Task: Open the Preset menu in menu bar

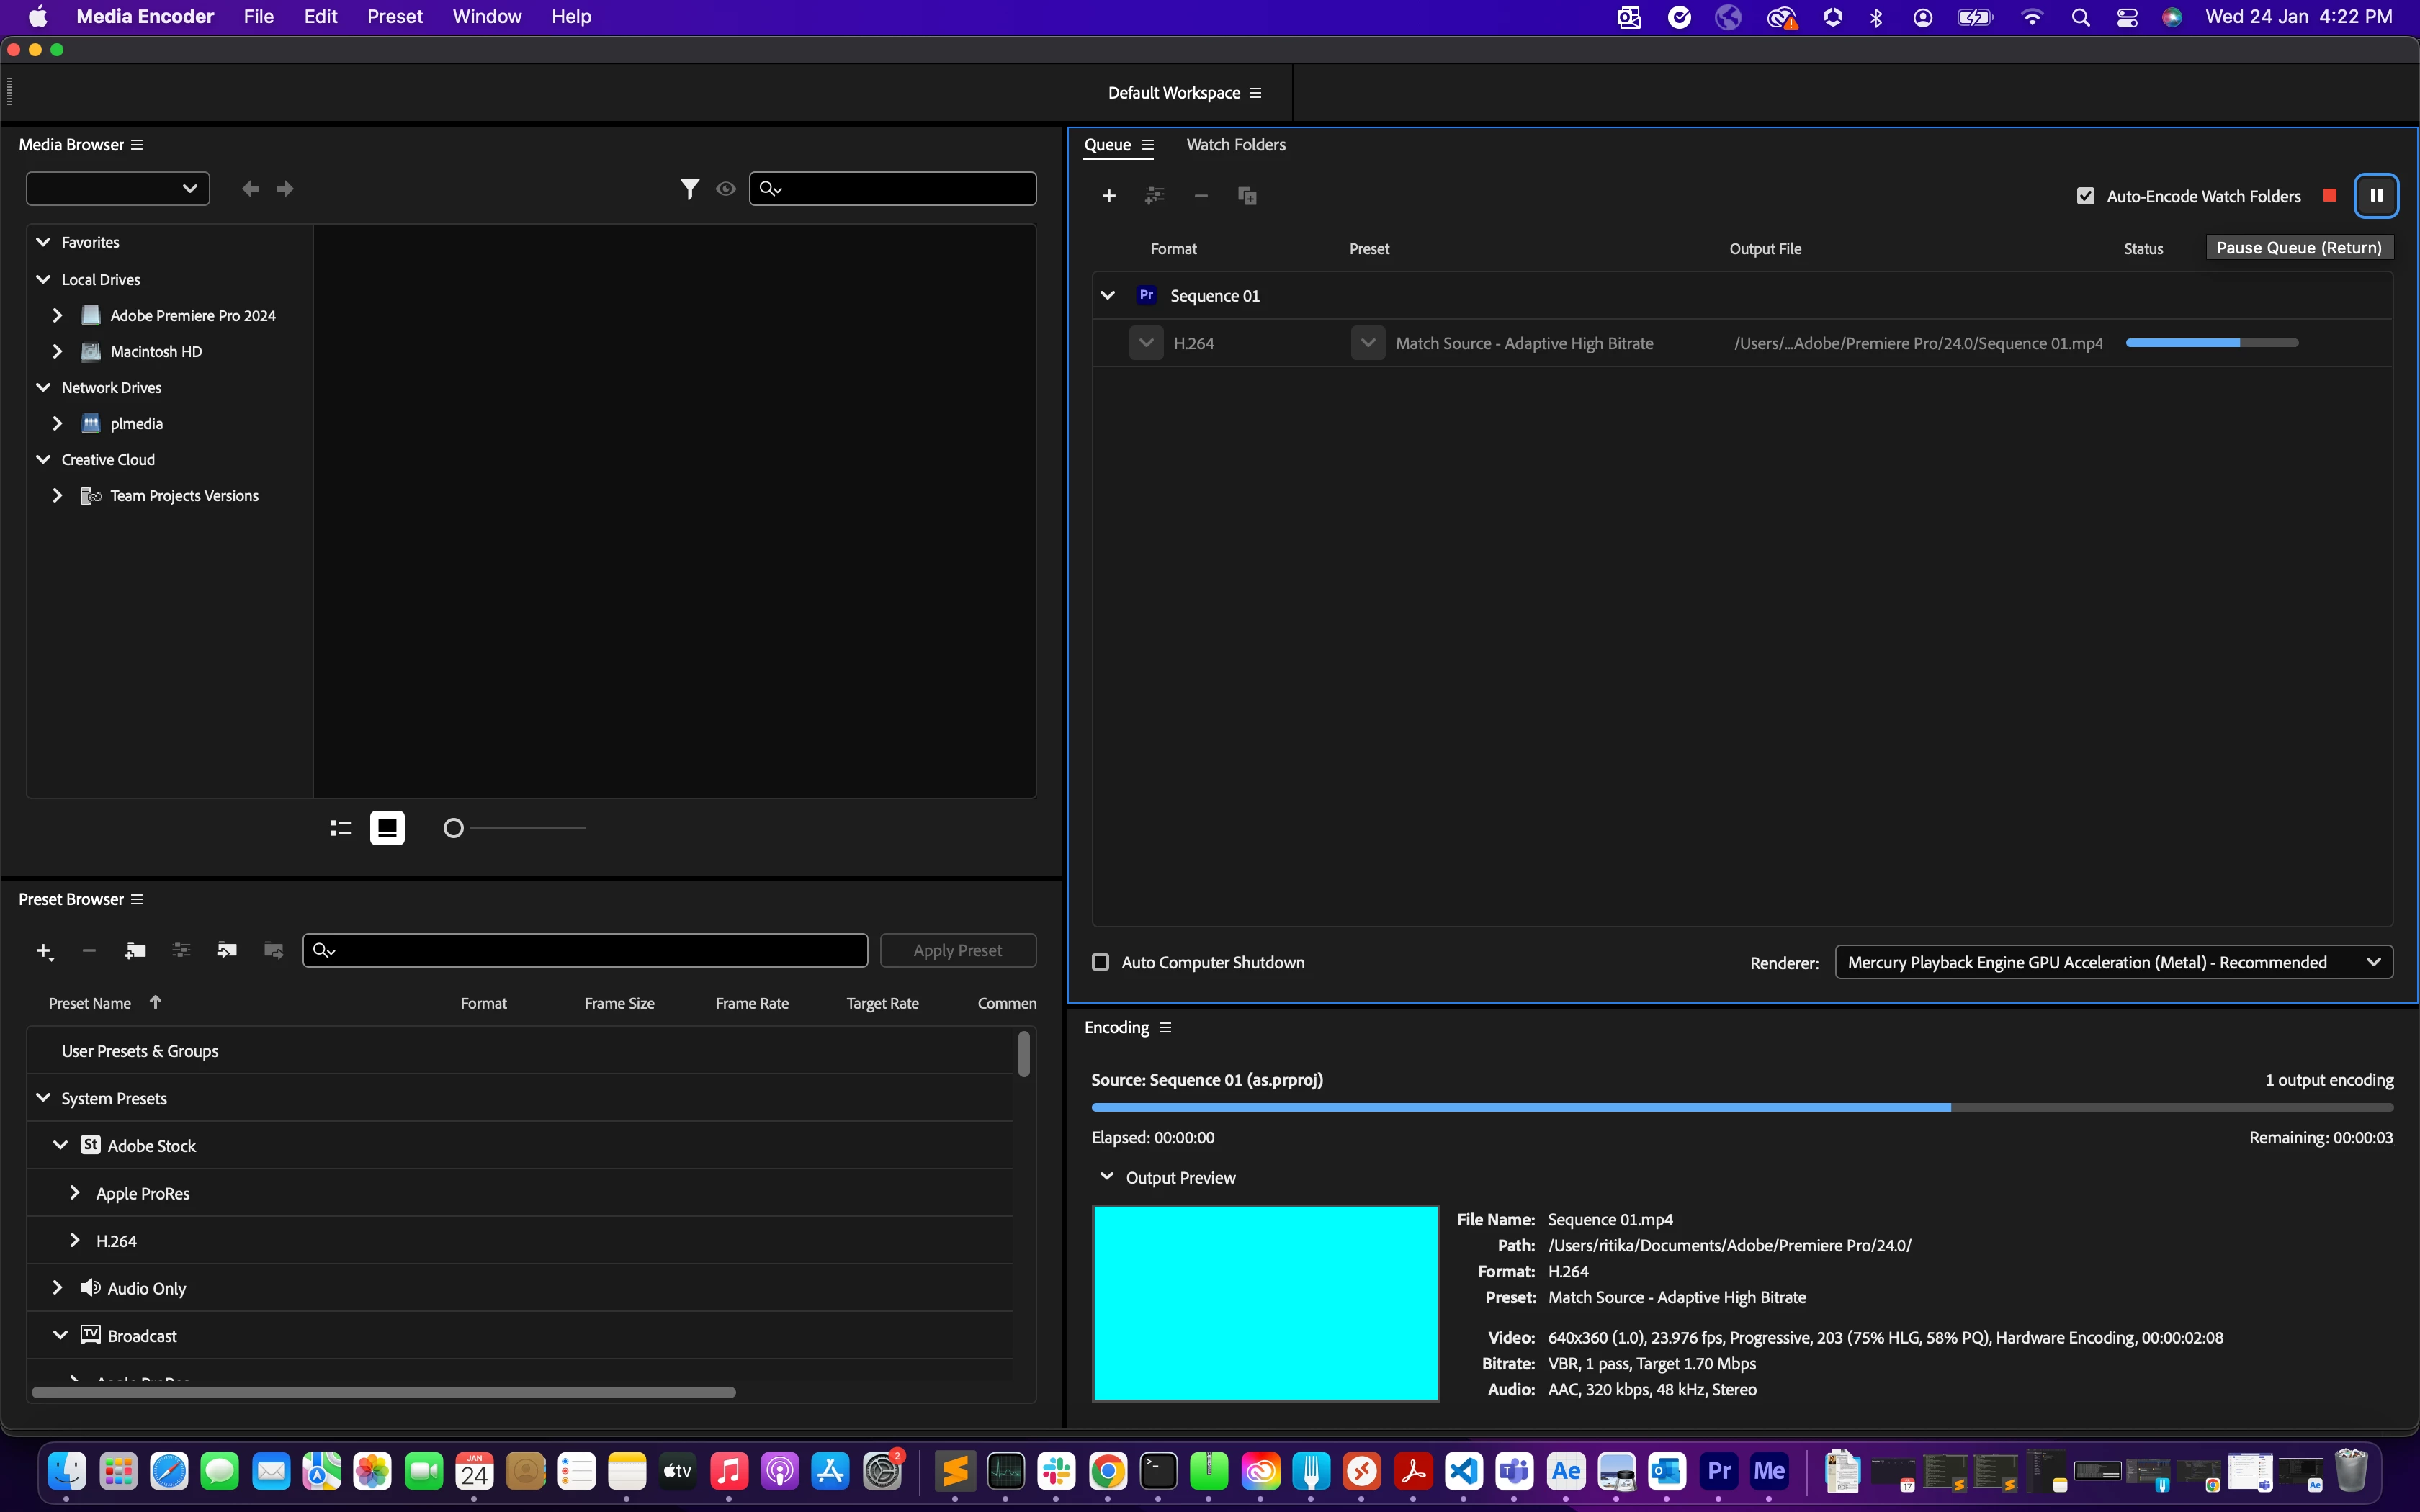Action: [x=394, y=17]
